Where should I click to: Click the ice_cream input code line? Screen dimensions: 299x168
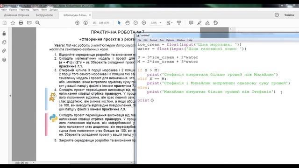tap(189, 45)
